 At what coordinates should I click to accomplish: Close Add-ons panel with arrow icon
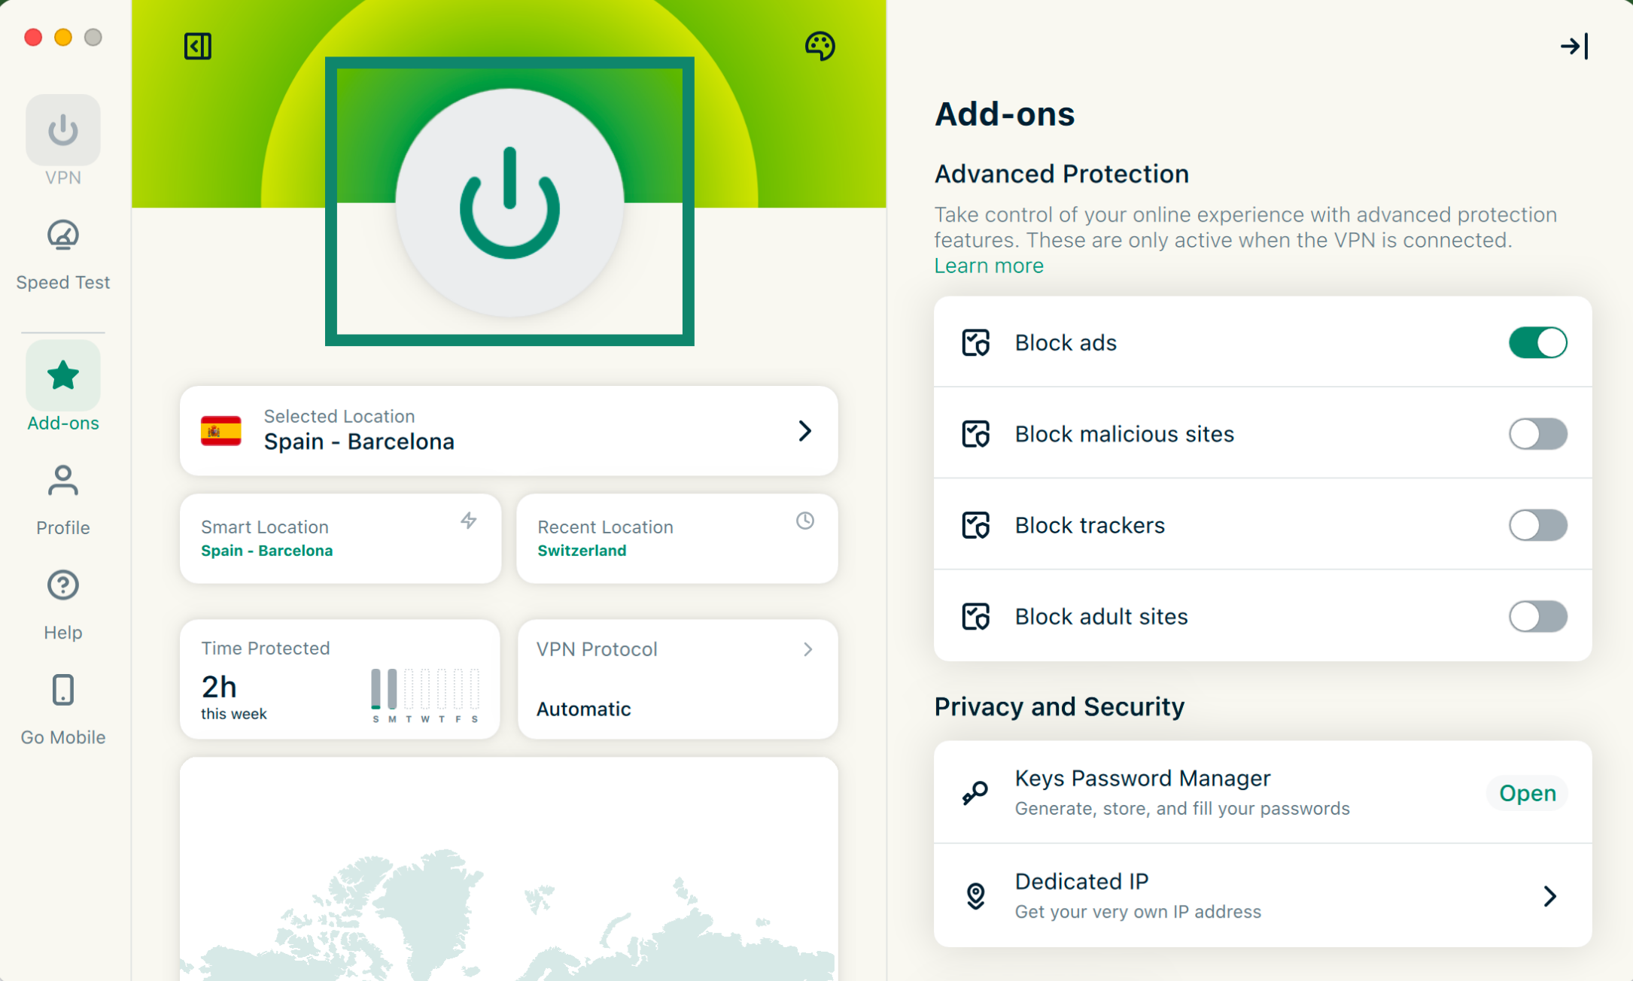[x=1574, y=47]
